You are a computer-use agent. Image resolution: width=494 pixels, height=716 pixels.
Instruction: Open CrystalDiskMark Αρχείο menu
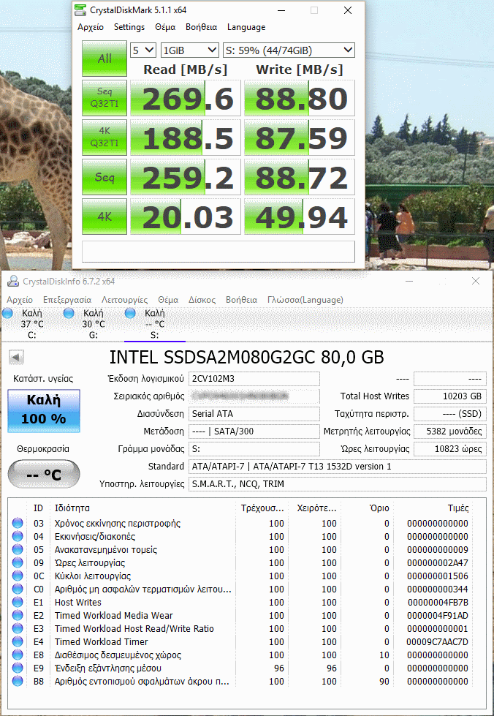click(x=91, y=27)
